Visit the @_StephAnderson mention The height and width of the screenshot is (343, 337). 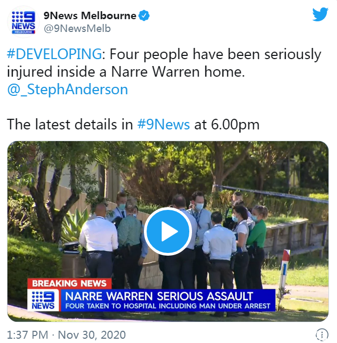click(67, 89)
